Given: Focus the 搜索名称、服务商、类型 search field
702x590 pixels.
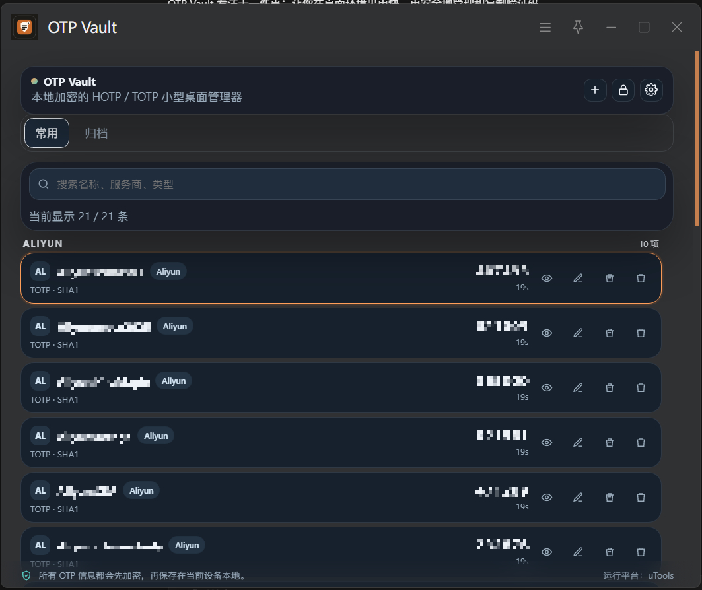Looking at the screenshot, I should (x=347, y=184).
